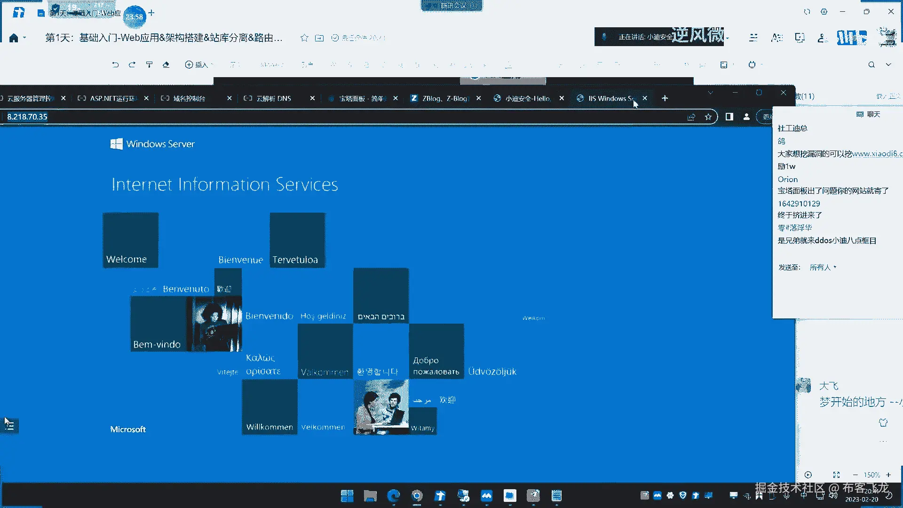Viewport: 903px width, 508px height.
Task: Open the 插入 insert dropdown
Action: tap(199, 64)
